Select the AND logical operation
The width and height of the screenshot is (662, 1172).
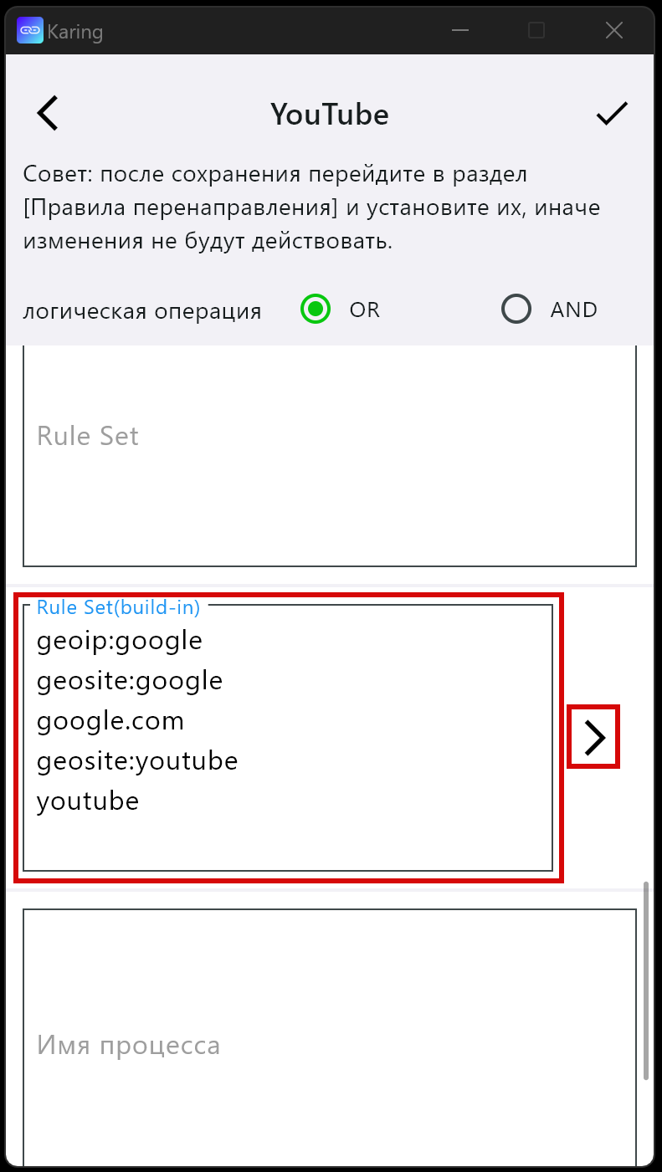(x=516, y=310)
